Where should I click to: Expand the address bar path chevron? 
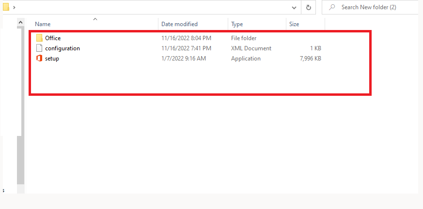pos(14,7)
